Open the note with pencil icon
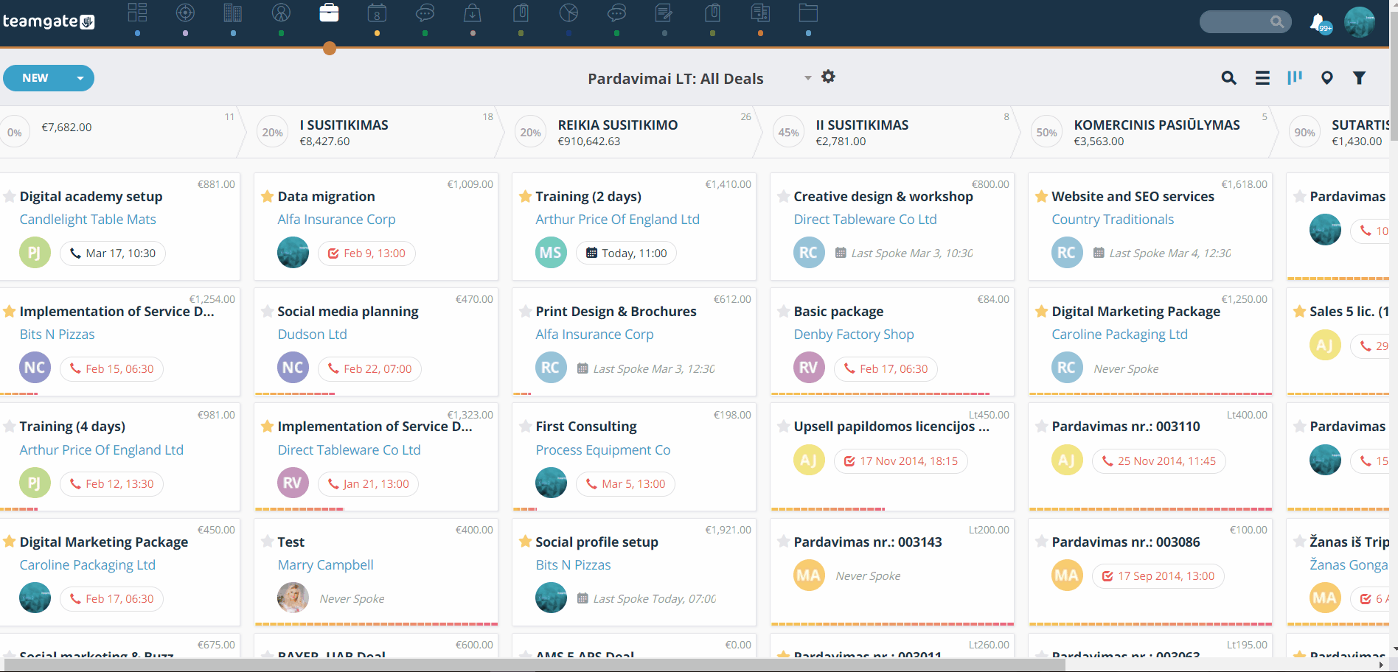Viewport: 1398px width, 672px height. (x=664, y=13)
